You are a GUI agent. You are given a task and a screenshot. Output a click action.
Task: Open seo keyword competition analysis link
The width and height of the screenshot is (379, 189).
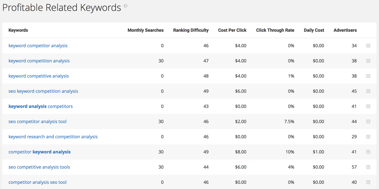43,91
